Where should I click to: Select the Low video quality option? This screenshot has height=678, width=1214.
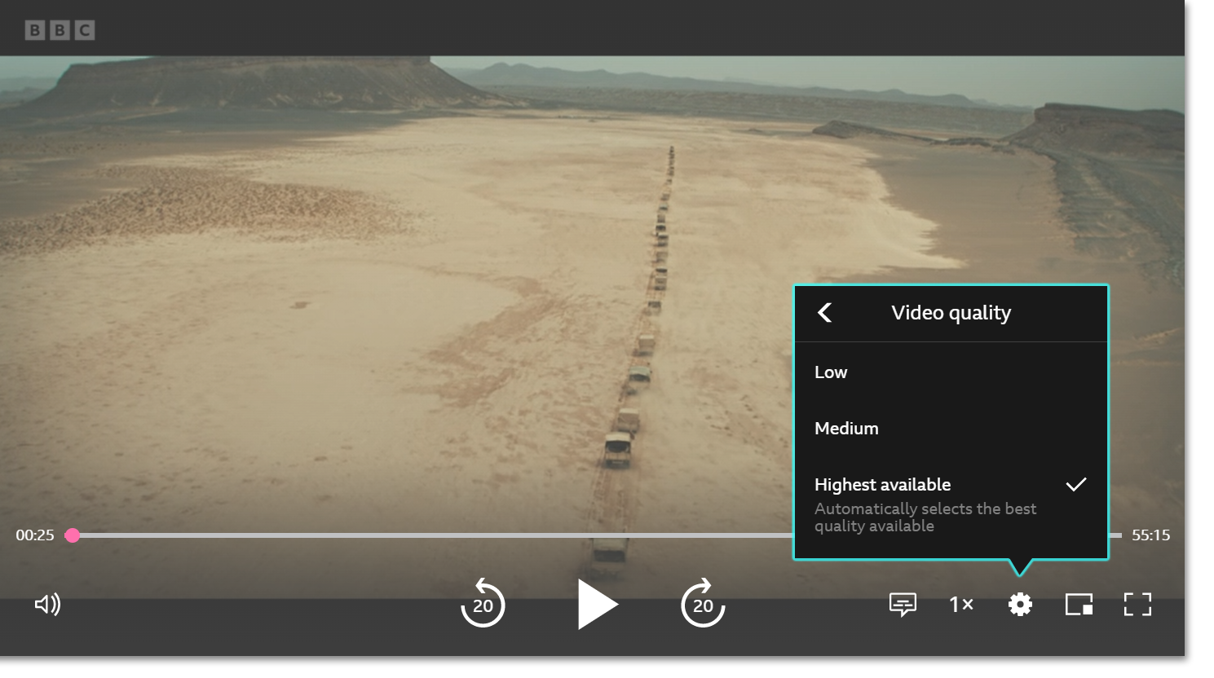coord(831,372)
